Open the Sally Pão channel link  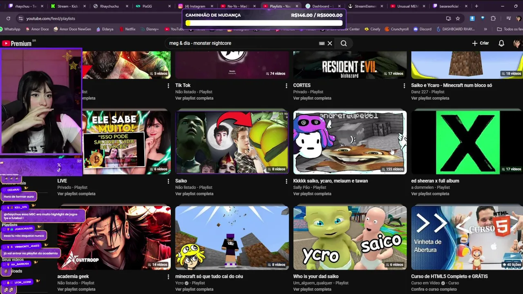(302, 187)
